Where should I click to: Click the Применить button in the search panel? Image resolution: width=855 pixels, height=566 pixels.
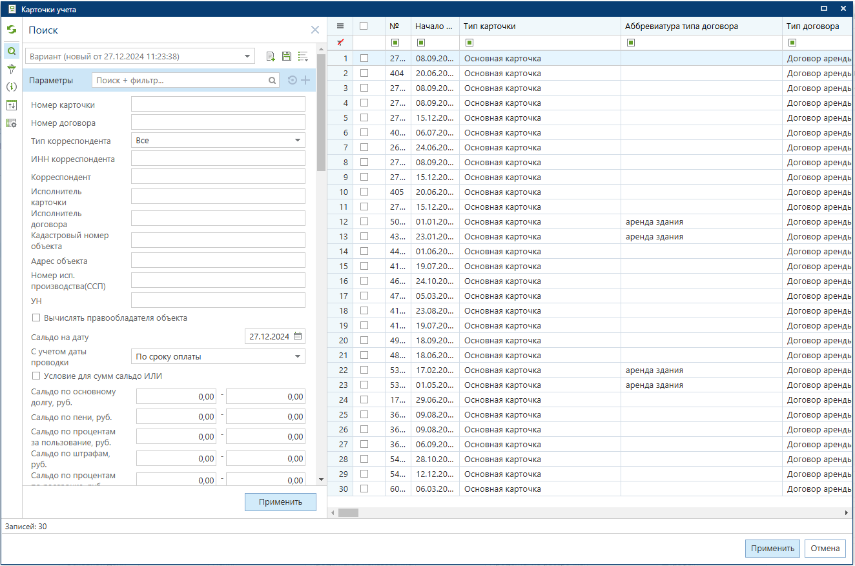point(280,501)
